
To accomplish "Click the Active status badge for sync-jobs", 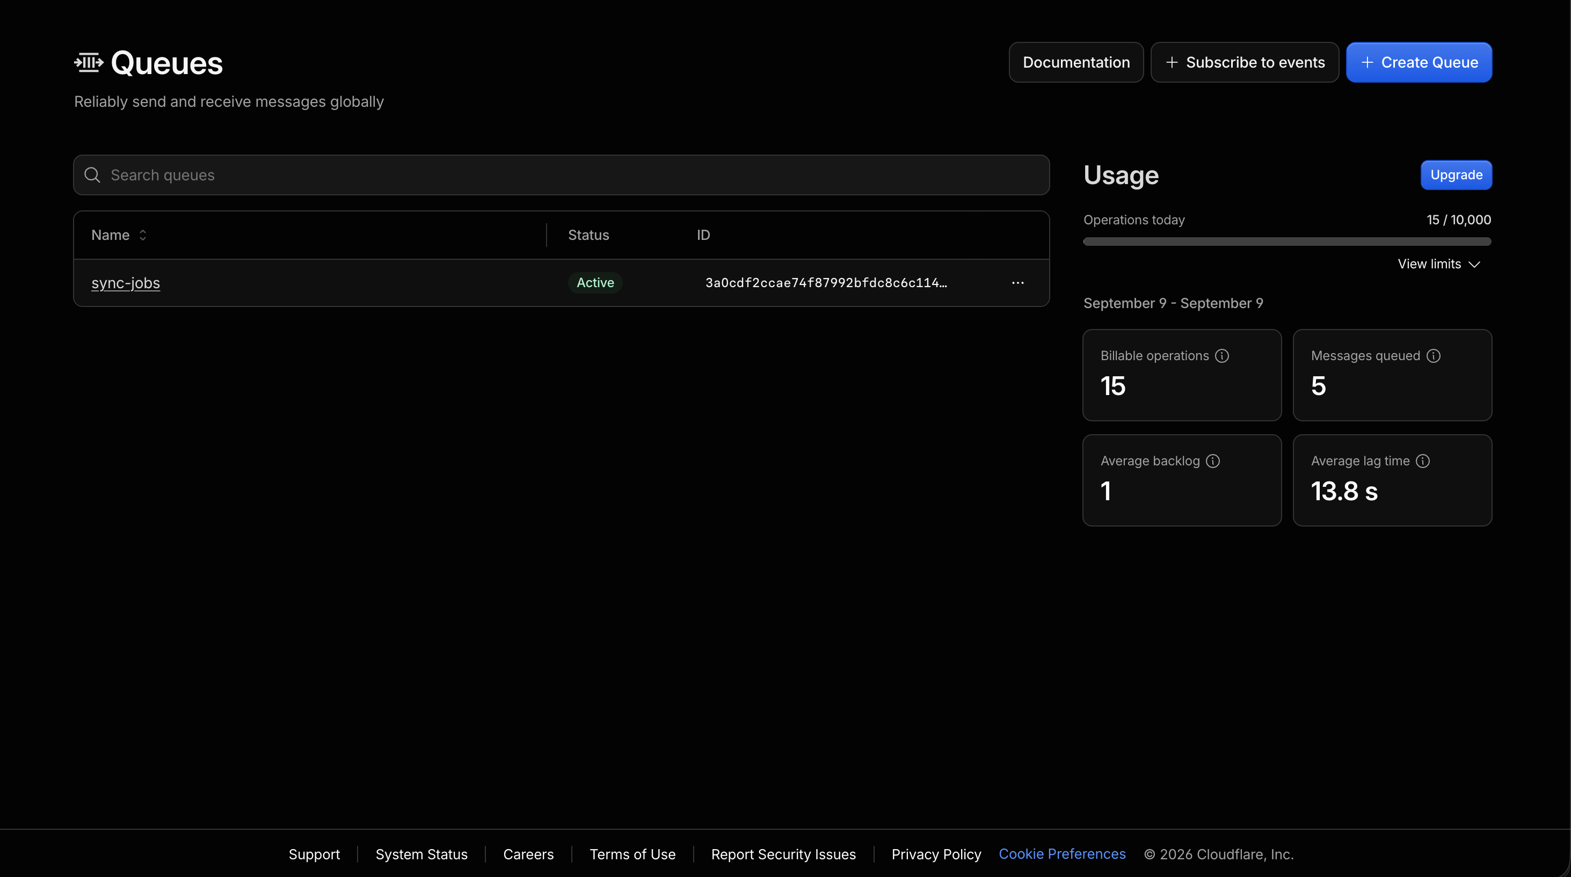I will pyautogui.click(x=595, y=283).
